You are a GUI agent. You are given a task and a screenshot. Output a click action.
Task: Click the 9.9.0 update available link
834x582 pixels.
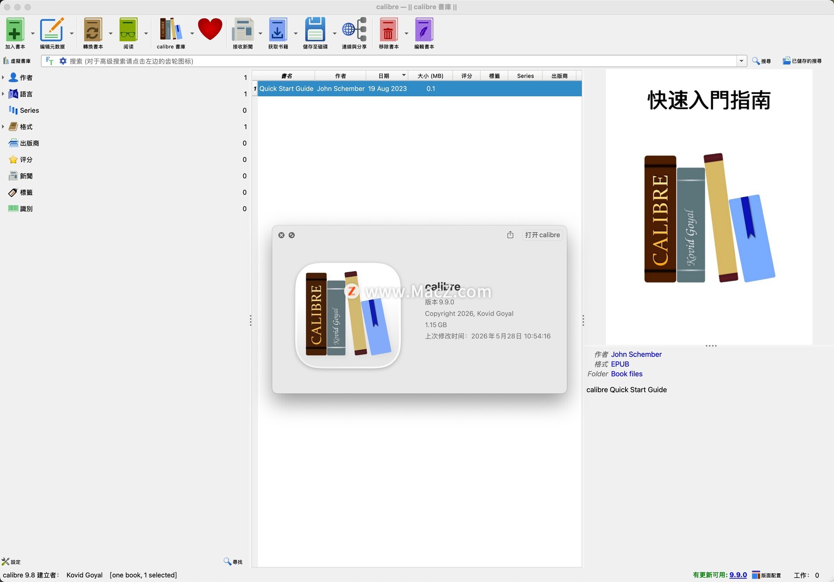(738, 575)
